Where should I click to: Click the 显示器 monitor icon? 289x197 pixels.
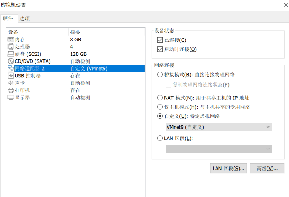tap(11, 98)
